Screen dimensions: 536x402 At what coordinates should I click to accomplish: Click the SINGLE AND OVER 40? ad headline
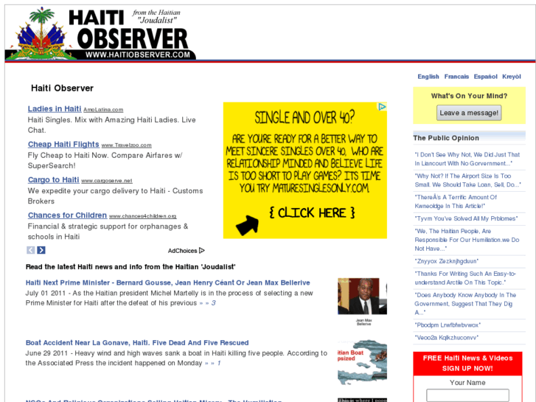pyautogui.click(x=304, y=118)
